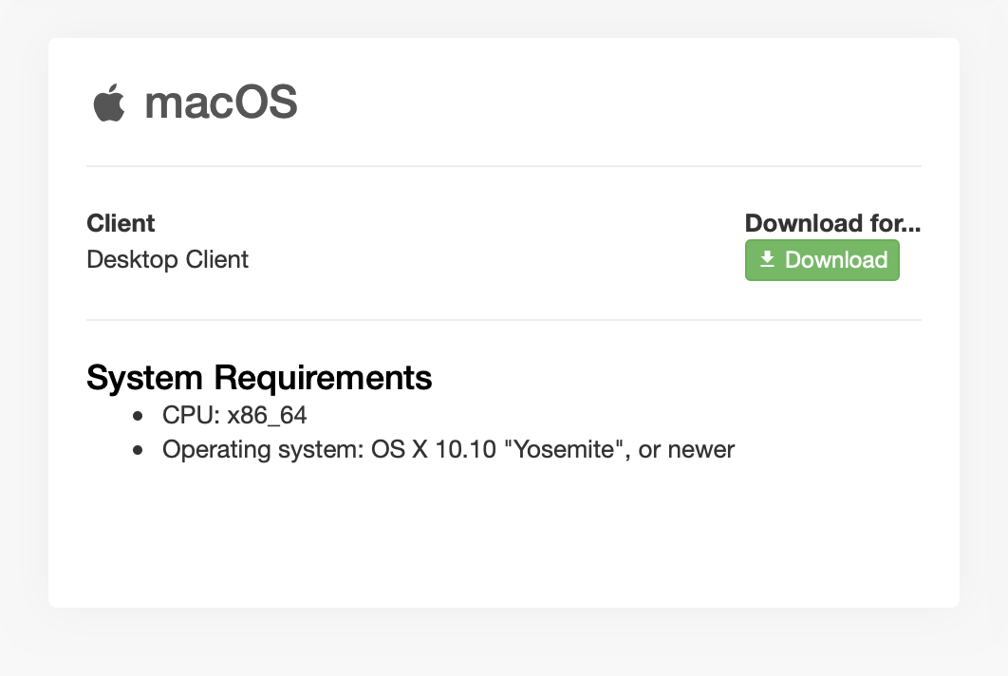The width and height of the screenshot is (1008, 676).
Task: Click the bullet point beside the CPU entry
Action: point(140,416)
